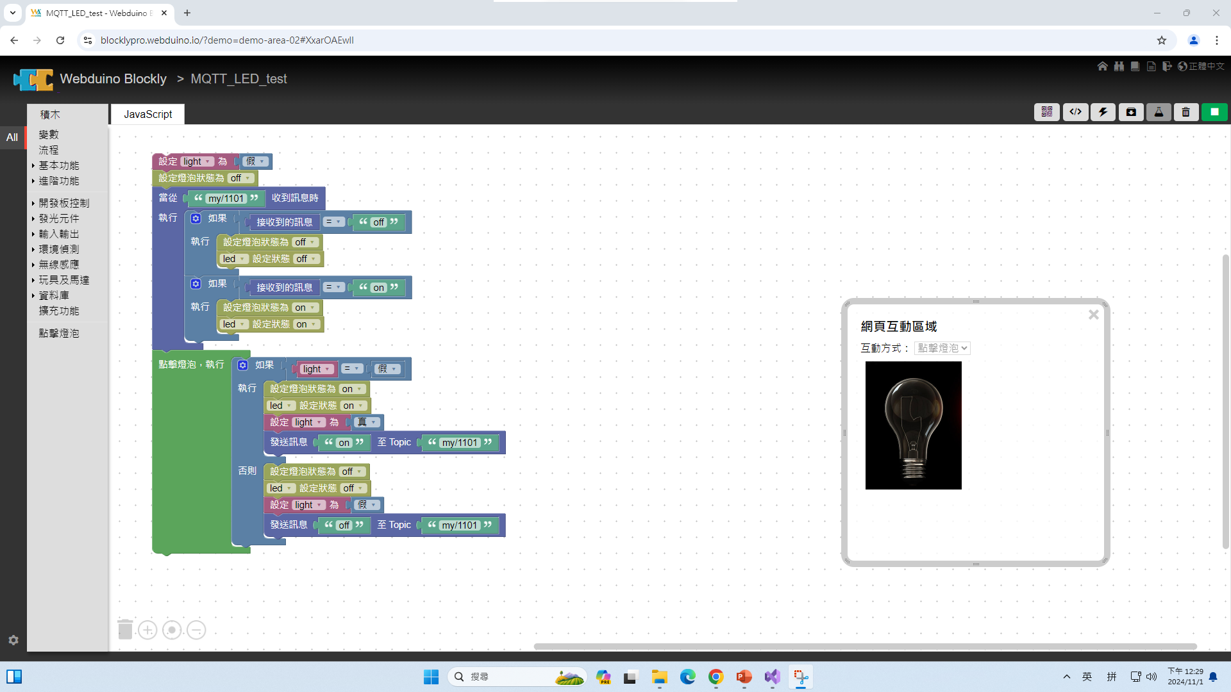Image resolution: width=1231 pixels, height=692 pixels.
Task: Click zoom-in plus on the workspace
Action: click(147, 630)
